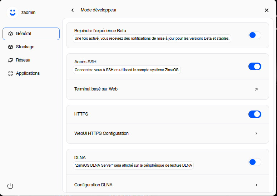Click the zadmin username label
The image size is (277, 196).
tap(28, 13)
